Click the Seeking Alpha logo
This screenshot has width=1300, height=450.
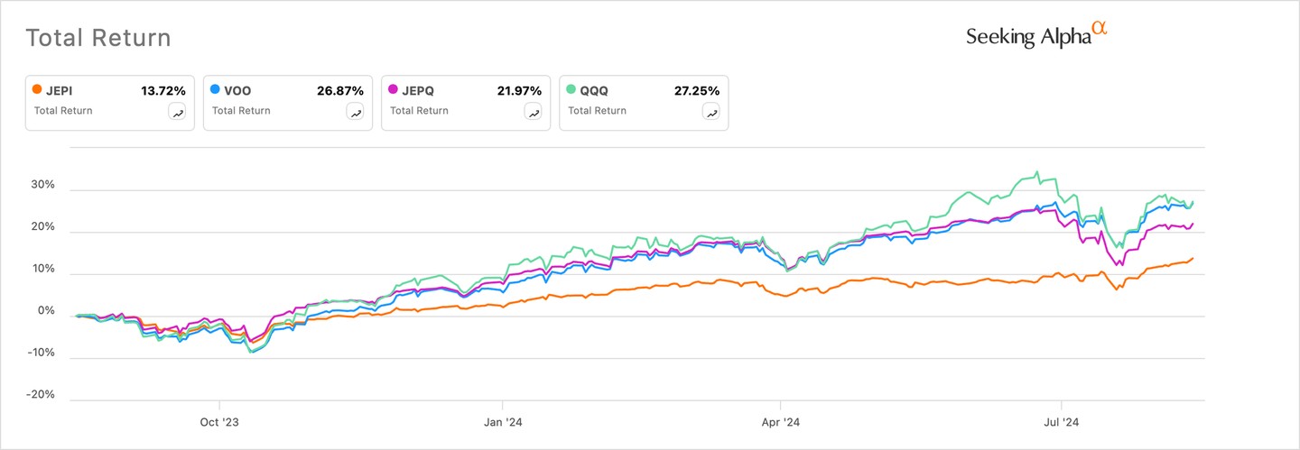(1035, 35)
